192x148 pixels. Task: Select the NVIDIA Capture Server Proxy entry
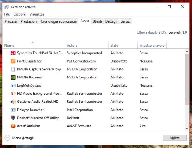(x=39, y=69)
